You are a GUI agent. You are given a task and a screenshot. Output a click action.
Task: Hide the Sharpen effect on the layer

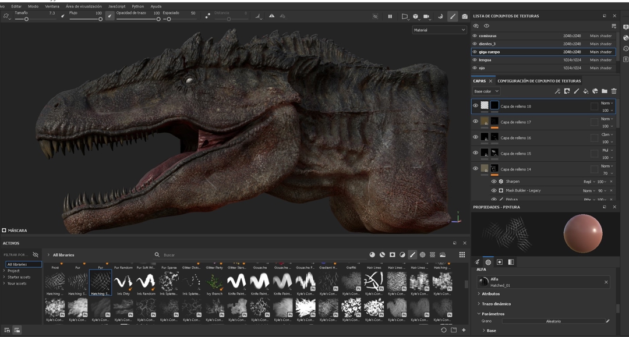(494, 182)
